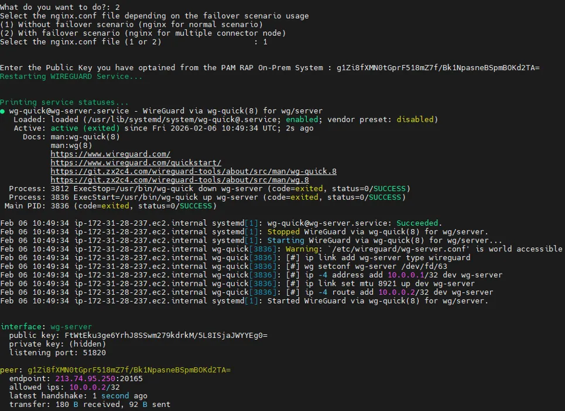Click the 'Warning:' world accessible log entry
This screenshot has width=565, height=411.
[281, 249]
